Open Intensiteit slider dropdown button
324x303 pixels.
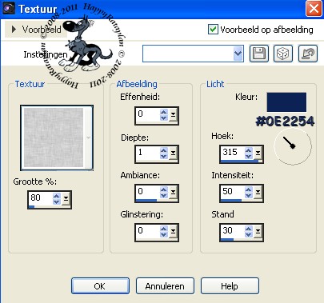point(258,193)
